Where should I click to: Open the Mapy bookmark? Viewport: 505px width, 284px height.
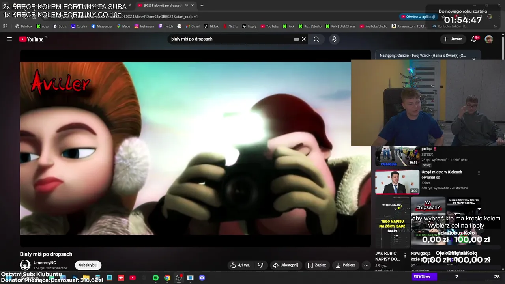click(123, 26)
